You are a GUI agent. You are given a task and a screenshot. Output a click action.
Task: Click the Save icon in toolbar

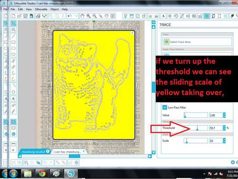[x=25, y=16]
